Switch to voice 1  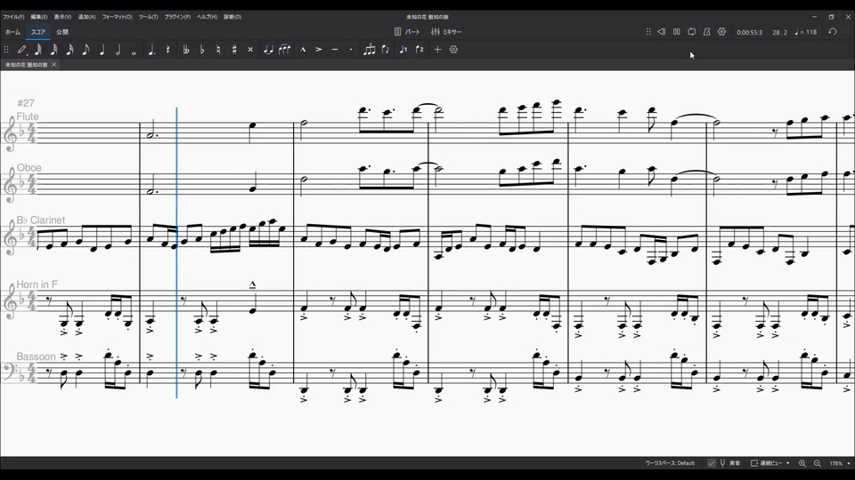coord(403,50)
